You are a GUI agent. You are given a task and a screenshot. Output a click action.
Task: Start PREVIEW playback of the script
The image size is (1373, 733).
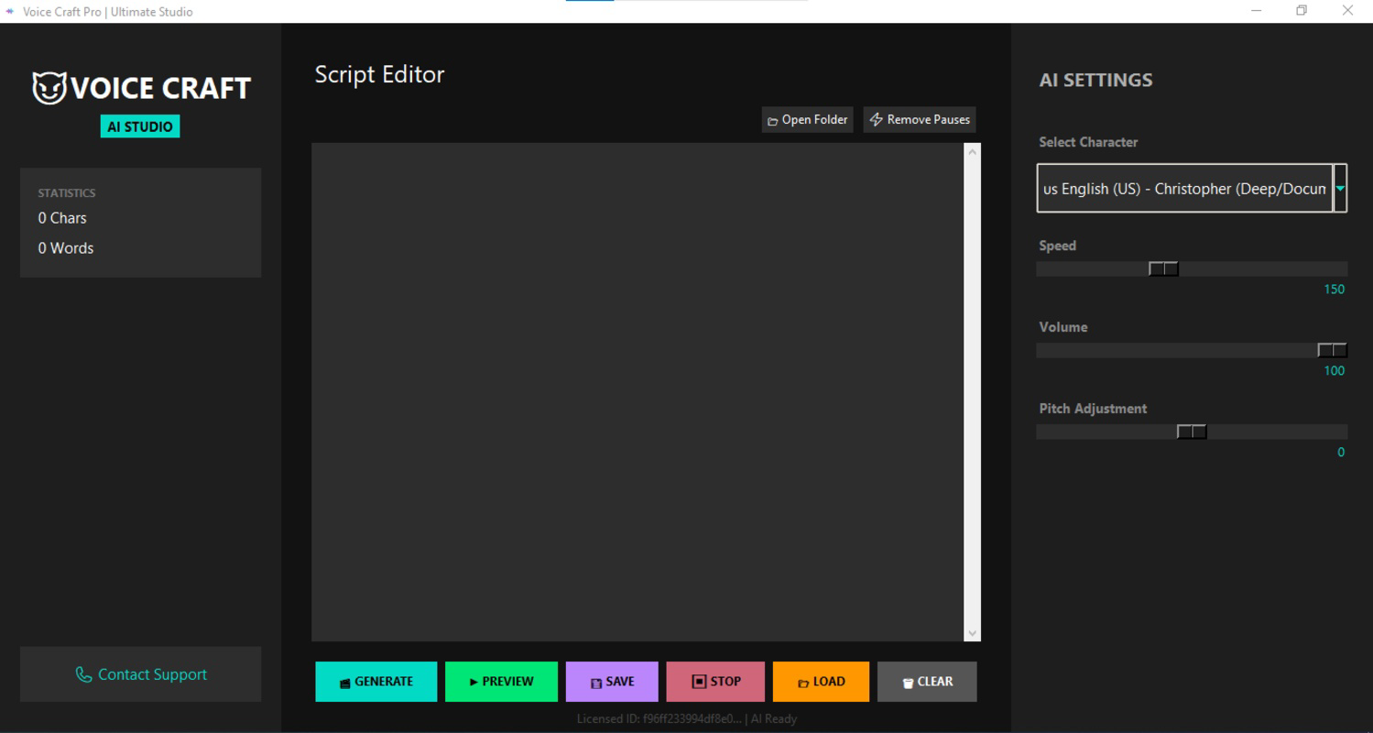[x=501, y=682]
